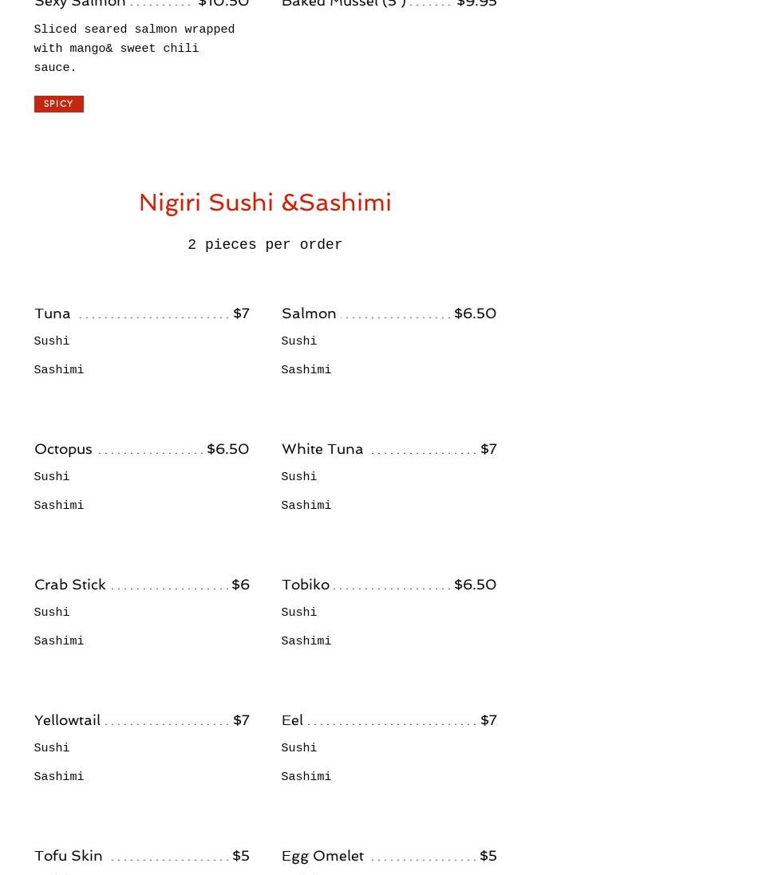Pick Sushi under White Tuna
770x875 pixels.
coord(299,477)
